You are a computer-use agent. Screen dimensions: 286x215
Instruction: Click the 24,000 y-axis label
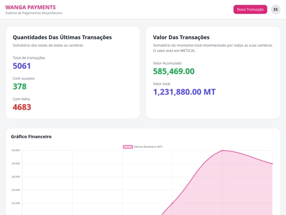pyautogui.click(x=15, y=190)
